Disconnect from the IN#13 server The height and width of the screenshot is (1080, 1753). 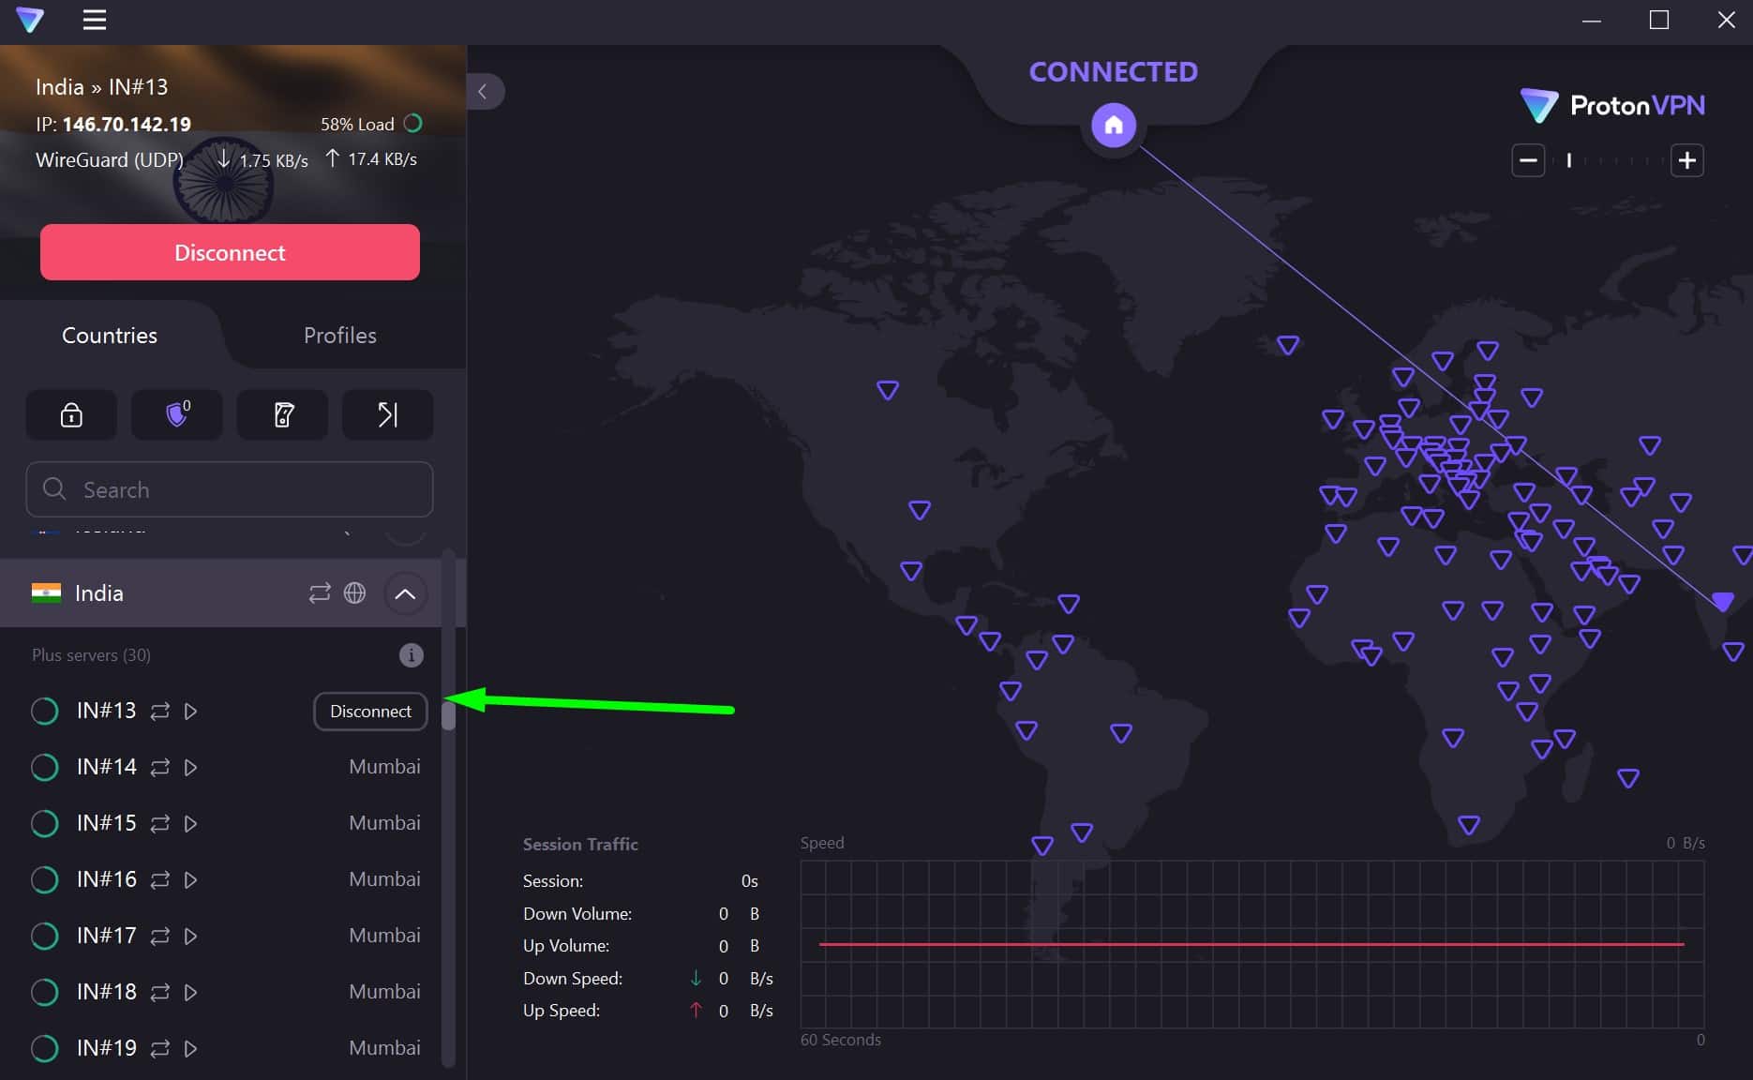pyautogui.click(x=370, y=712)
